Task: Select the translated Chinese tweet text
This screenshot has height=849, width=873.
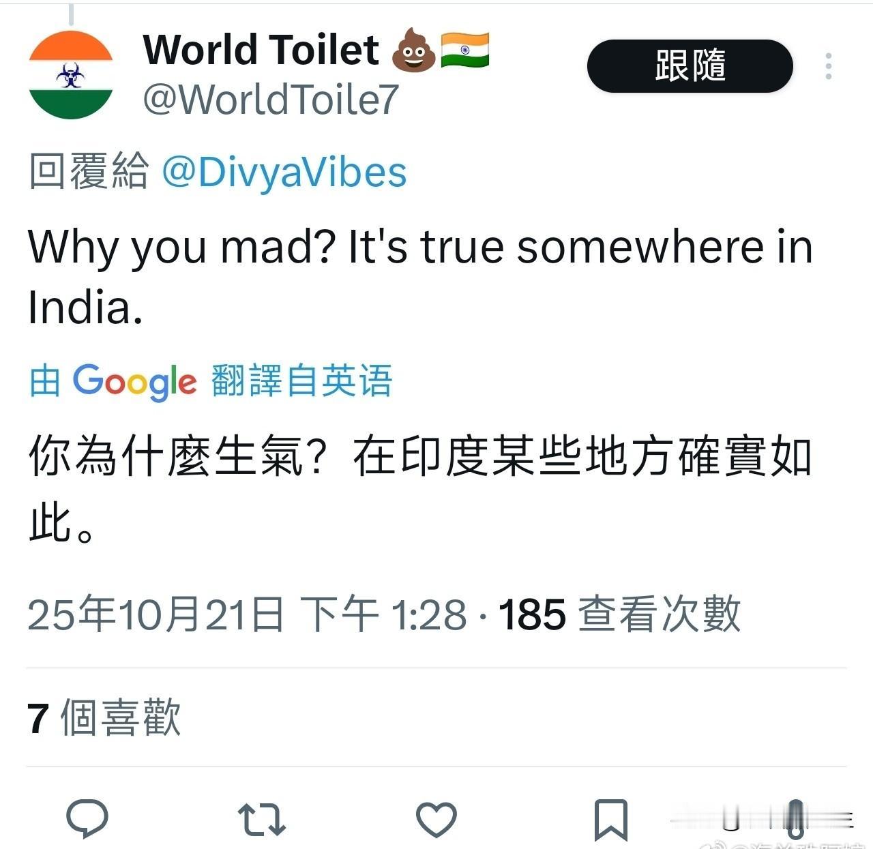Action: click(420, 490)
